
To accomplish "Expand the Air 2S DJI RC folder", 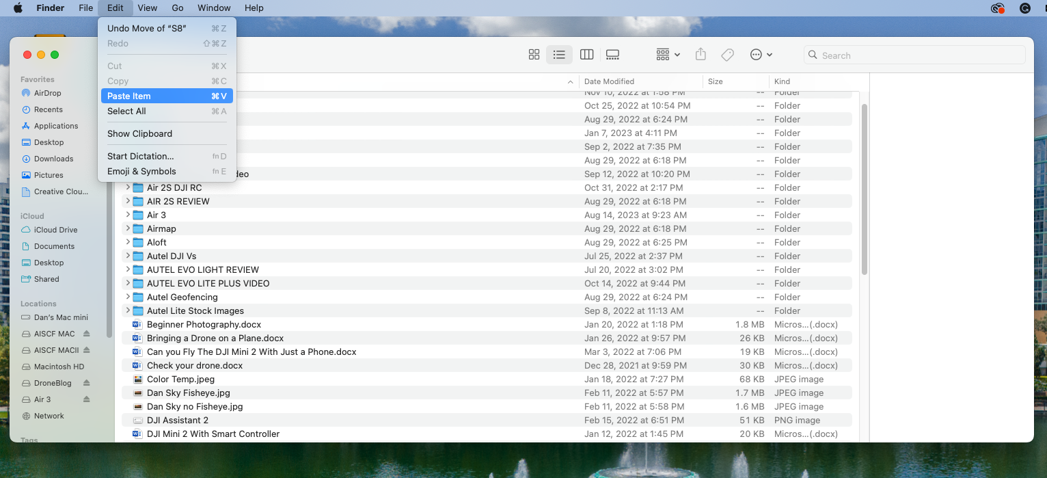I will (x=128, y=187).
